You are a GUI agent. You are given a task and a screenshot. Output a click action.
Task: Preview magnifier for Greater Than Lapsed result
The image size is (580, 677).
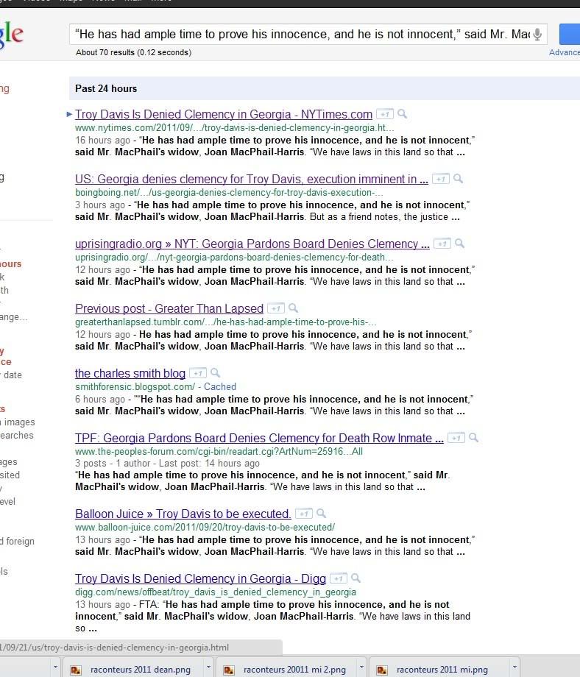[x=293, y=308]
